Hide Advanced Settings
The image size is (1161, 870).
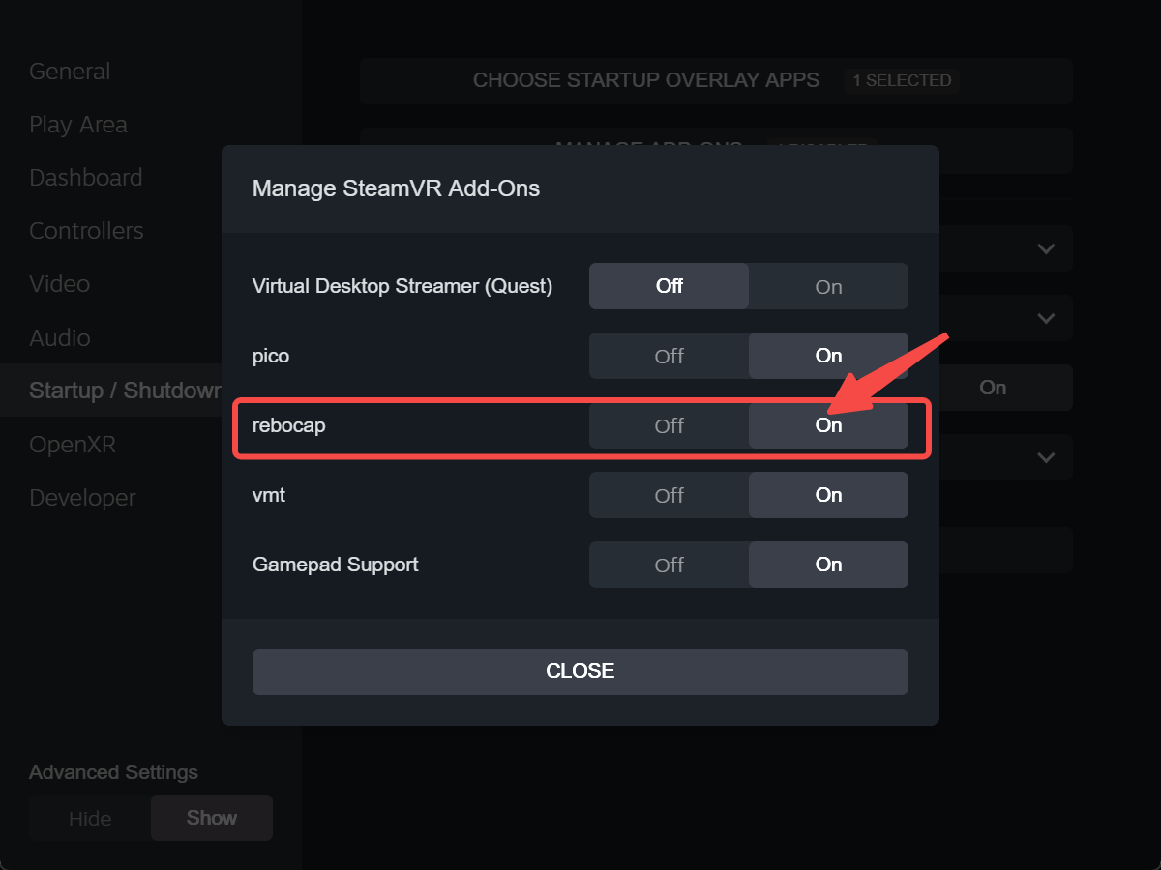tap(90, 818)
